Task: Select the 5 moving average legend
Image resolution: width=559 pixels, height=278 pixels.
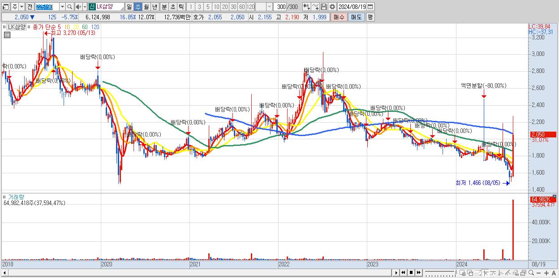Action: point(59,27)
